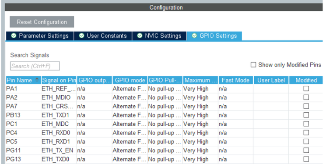Open Very High speed cell for PC1
The image size is (326, 164).
click(200, 124)
